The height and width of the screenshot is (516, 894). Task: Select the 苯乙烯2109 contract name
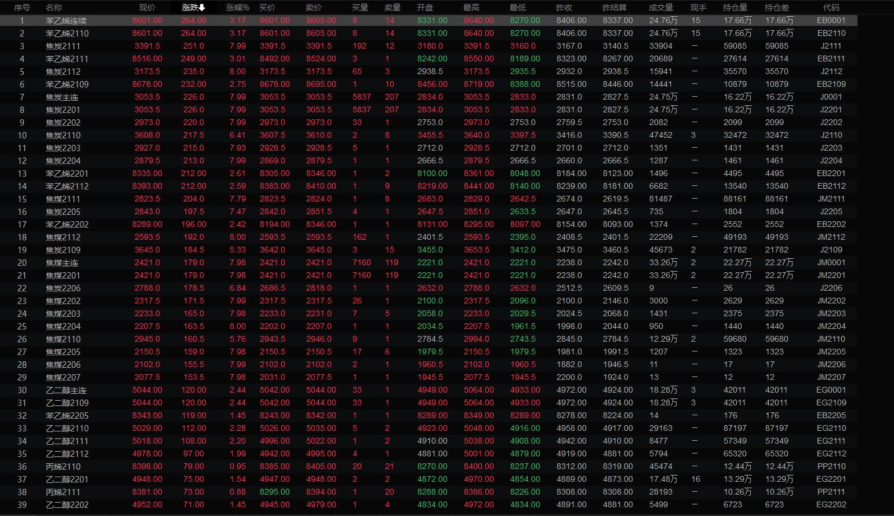pos(67,85)
